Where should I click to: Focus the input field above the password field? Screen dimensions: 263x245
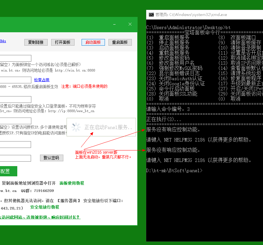click(15, 144)
